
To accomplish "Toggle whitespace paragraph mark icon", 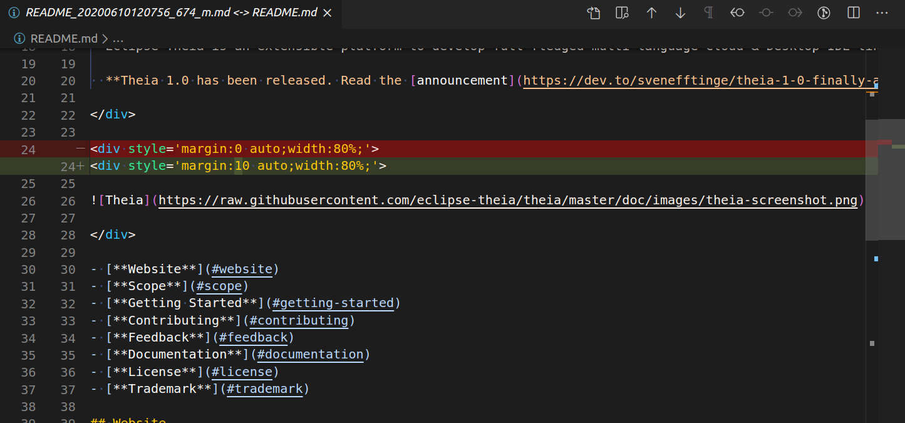I will pos(709,13).
